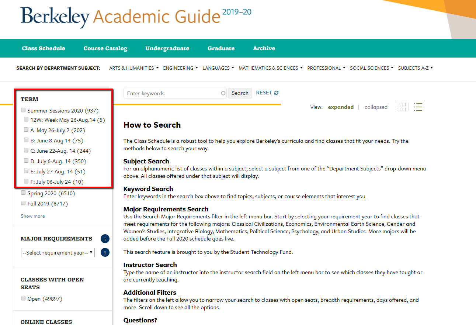The height and width of the screenshot is (325, 476).
Task: Check Summer Sessions 2020 term
Action: pos(24,110)
